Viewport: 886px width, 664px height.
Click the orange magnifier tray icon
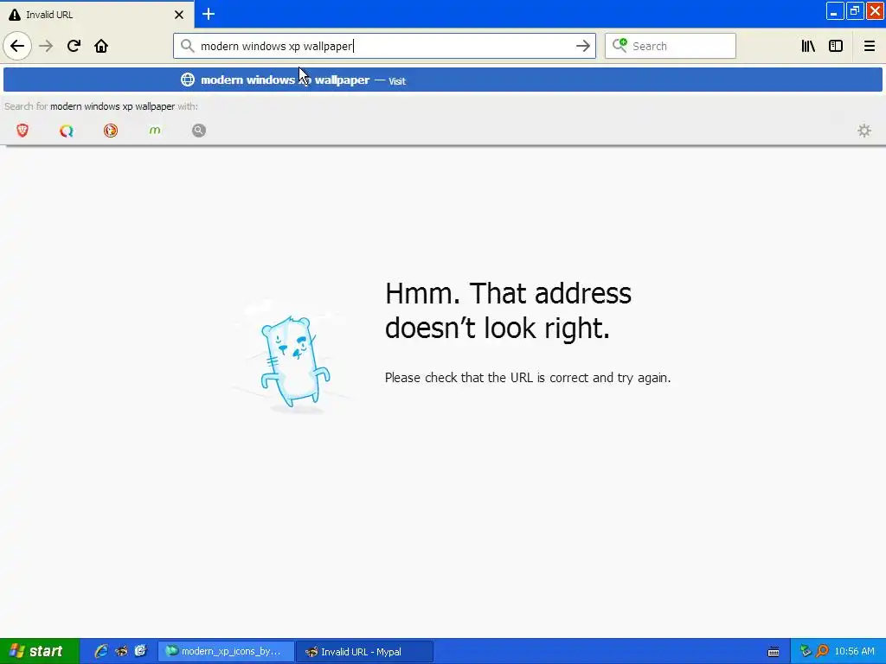coord(822,651)
